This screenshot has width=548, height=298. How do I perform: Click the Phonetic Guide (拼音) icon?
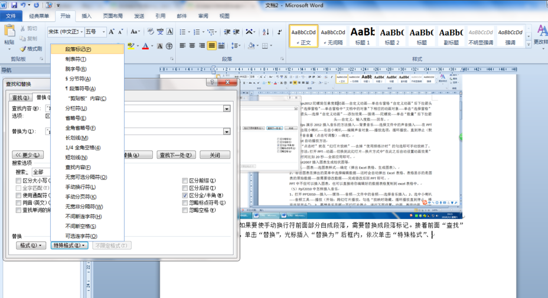coord(160,32)
